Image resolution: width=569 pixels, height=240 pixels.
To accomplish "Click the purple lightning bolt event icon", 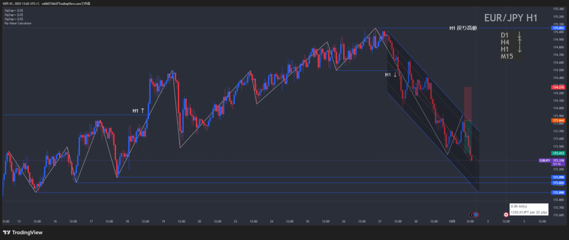I will click(472, 214).
